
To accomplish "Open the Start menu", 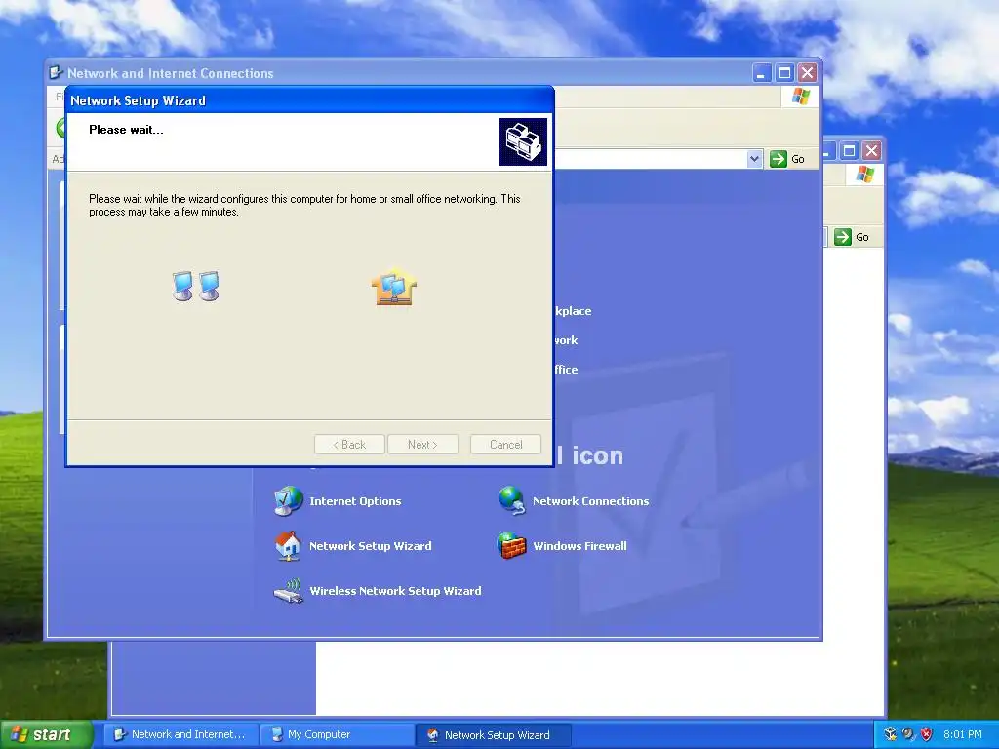I will click(x=46, y=734).
